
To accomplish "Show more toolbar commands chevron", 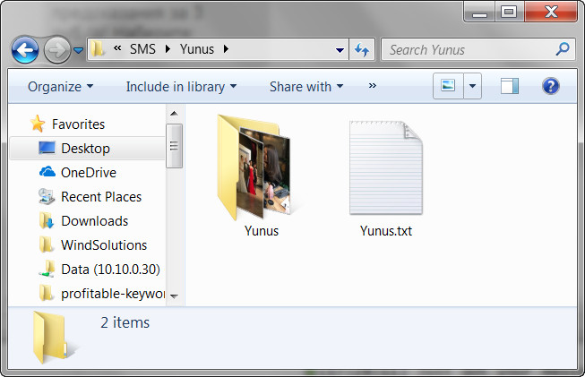I will pyautogui.click(x=373, y=86).
